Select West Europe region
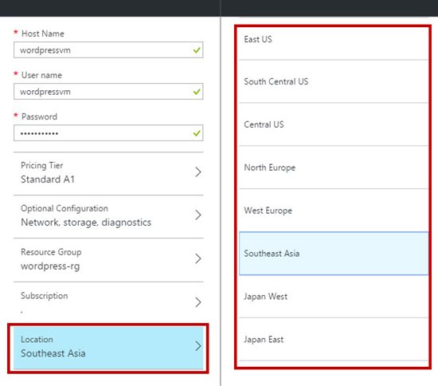 [334, 211]
